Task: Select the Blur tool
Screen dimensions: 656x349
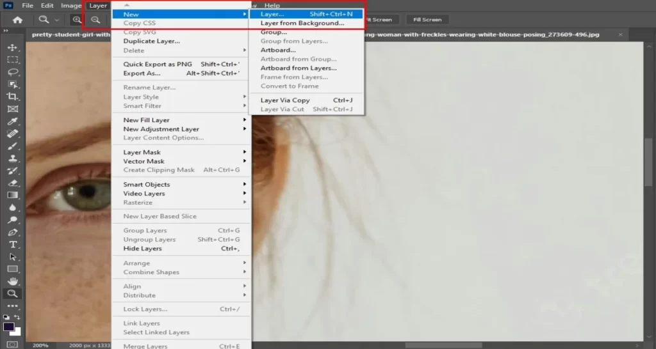Action: click(13, 208)
